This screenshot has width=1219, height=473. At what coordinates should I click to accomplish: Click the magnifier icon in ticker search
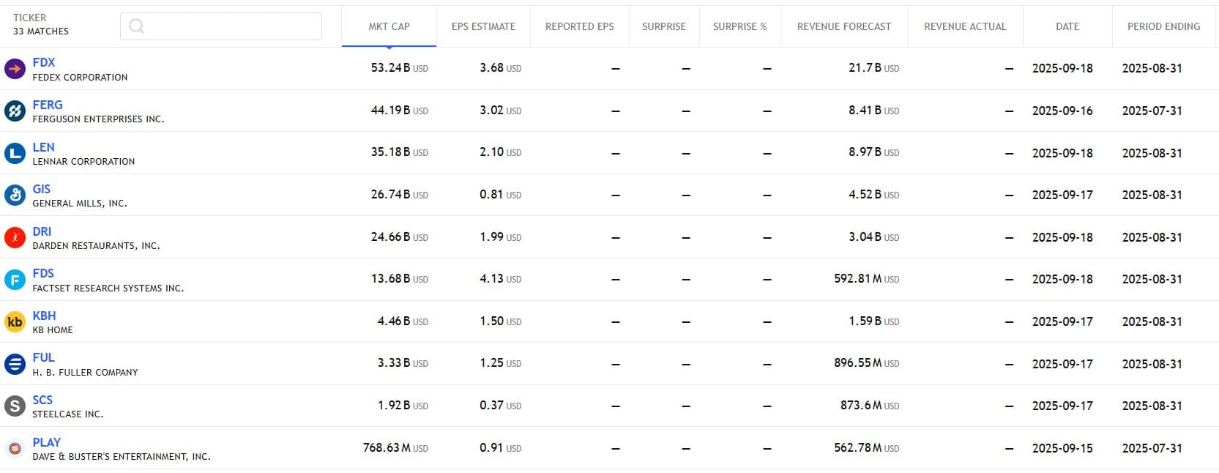136,26
